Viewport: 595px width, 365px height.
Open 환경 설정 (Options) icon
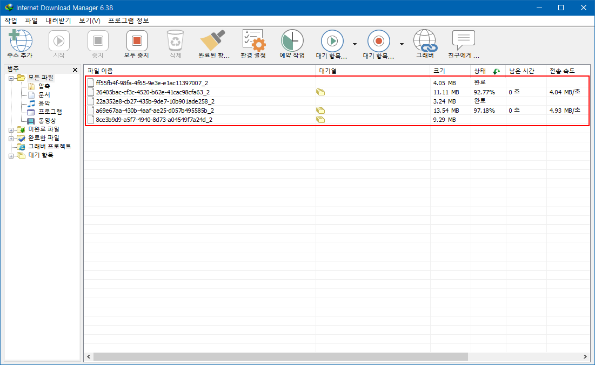tap(253, 40)
